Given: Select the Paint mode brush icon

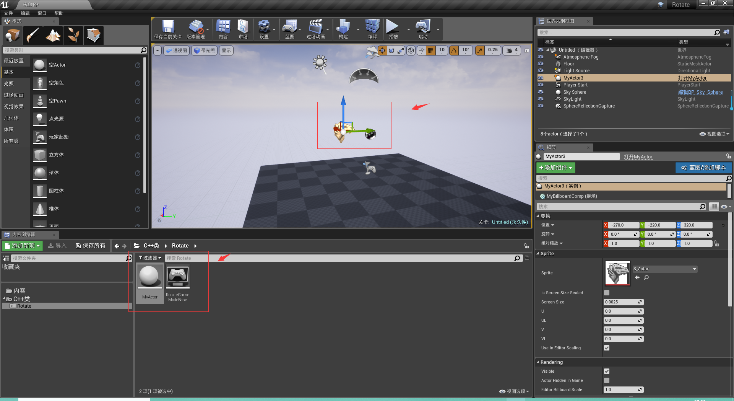Looking at the screenshot, I should [33, 36].
